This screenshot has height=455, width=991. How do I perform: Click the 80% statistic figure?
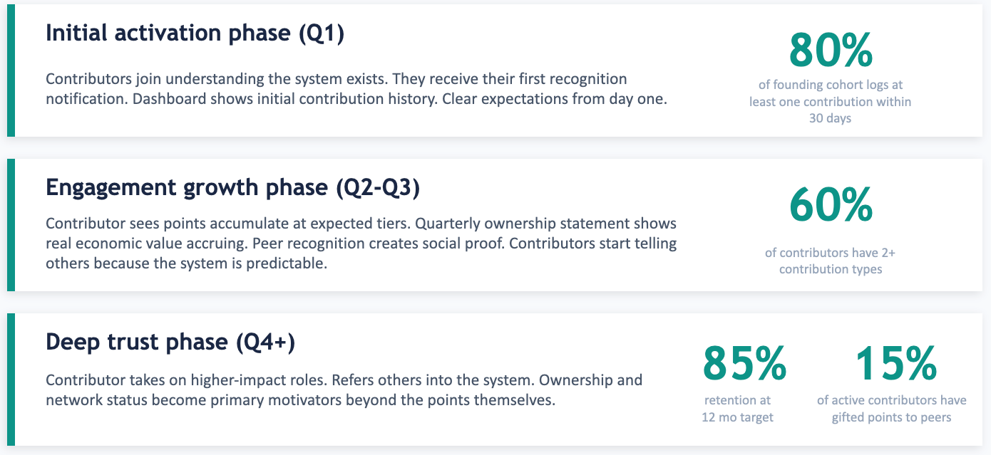pyautogui.click(x=831, y=51)
